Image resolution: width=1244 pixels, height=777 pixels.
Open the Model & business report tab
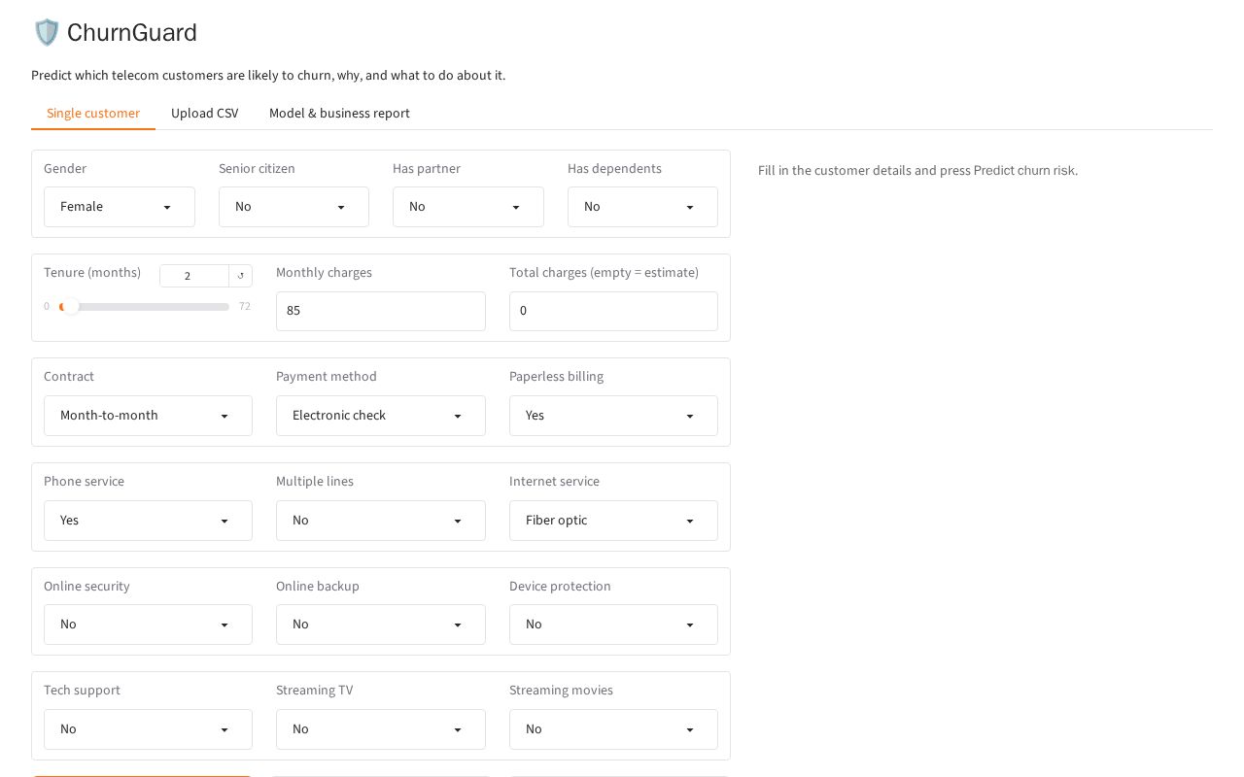[x=339, y=114]
